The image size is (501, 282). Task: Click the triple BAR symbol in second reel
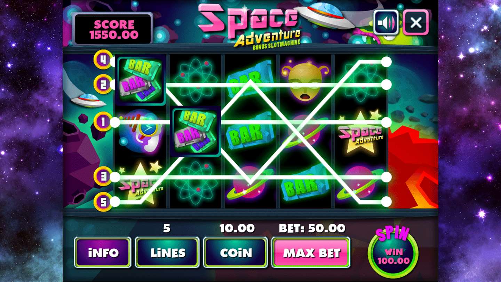pyautogui.click(x=195, y=132)
